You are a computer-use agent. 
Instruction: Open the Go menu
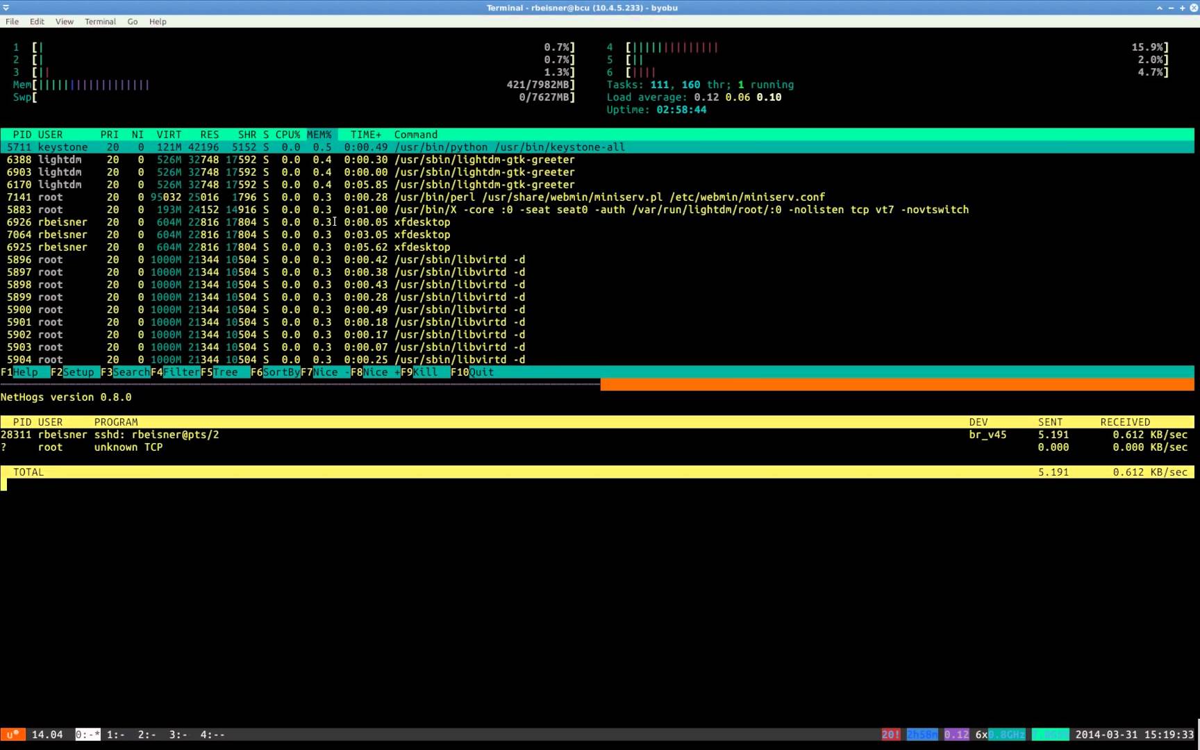click(x=132, y=22)
